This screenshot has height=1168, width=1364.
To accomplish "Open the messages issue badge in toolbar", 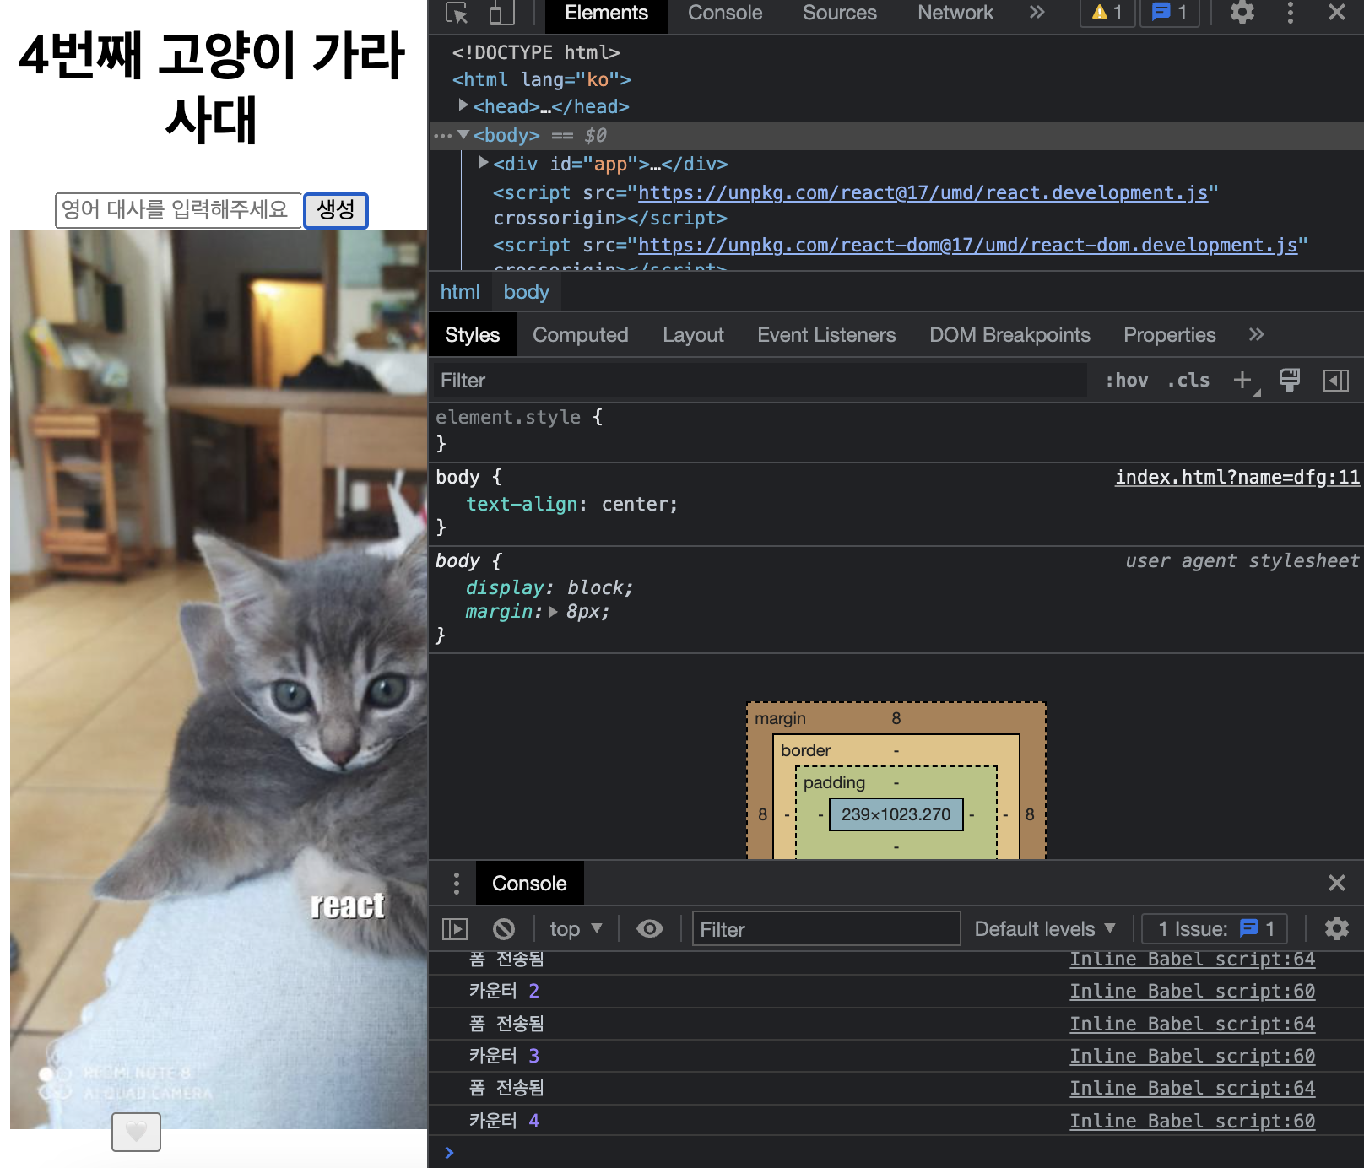I will pos(1170,13).
